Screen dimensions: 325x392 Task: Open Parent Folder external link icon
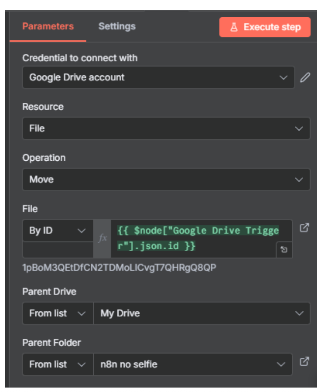(304, 361)
